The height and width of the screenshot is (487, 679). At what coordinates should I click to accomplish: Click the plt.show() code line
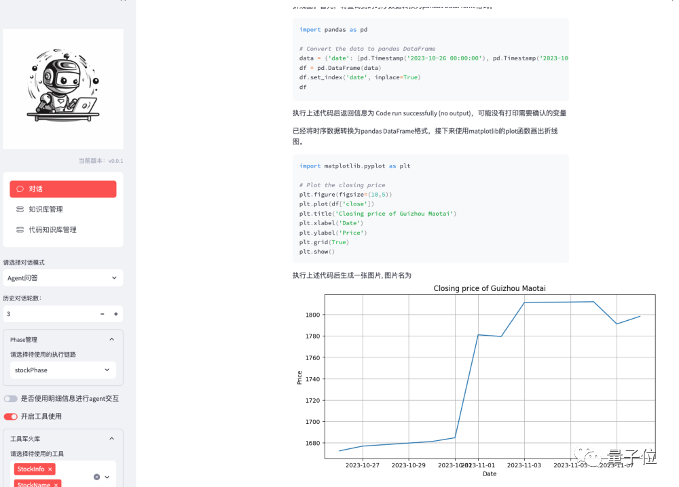(317, 252)
